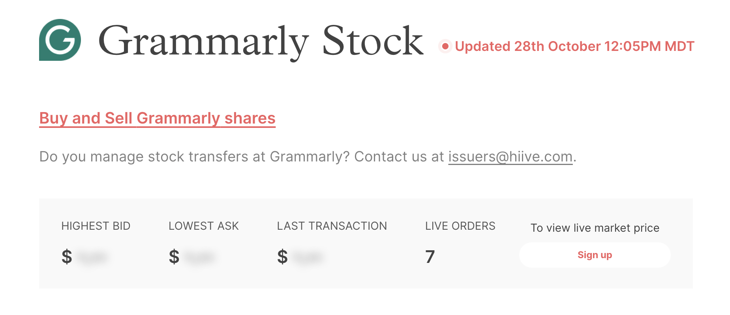This screenshot has width=730, height=315.
Task: Click the dollar sign under LAST TRANSACTION
Action: click(282, 257)
